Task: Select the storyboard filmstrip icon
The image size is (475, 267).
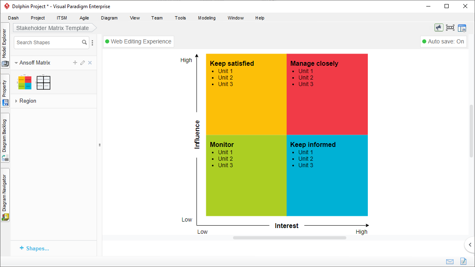Action: tap(450, 28)
